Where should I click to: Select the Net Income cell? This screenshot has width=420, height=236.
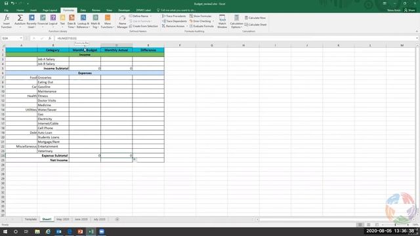37,160
